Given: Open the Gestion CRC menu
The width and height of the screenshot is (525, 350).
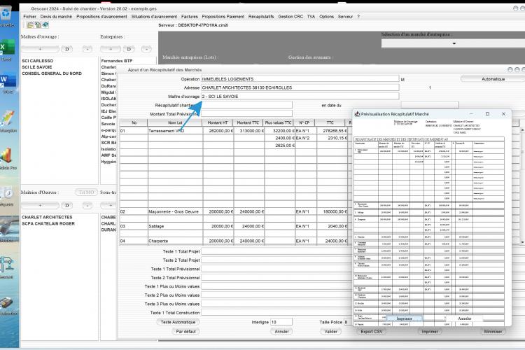Looking at the screenshot, I should pos(290,16).
